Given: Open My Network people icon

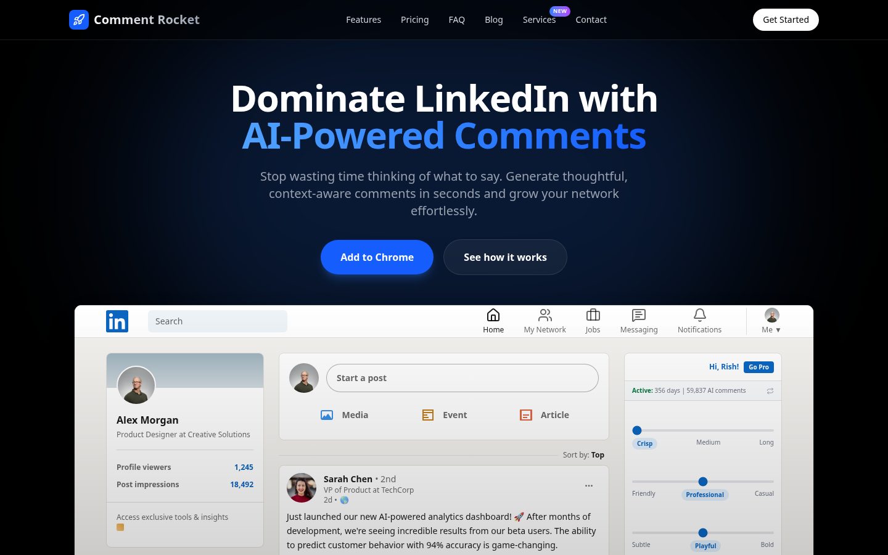Looking at the screenshot, I should (545, 315).
